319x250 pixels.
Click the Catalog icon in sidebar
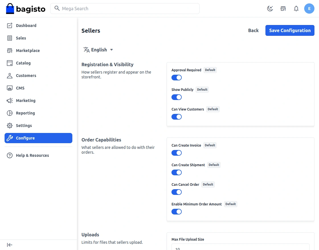click(10, 63)
